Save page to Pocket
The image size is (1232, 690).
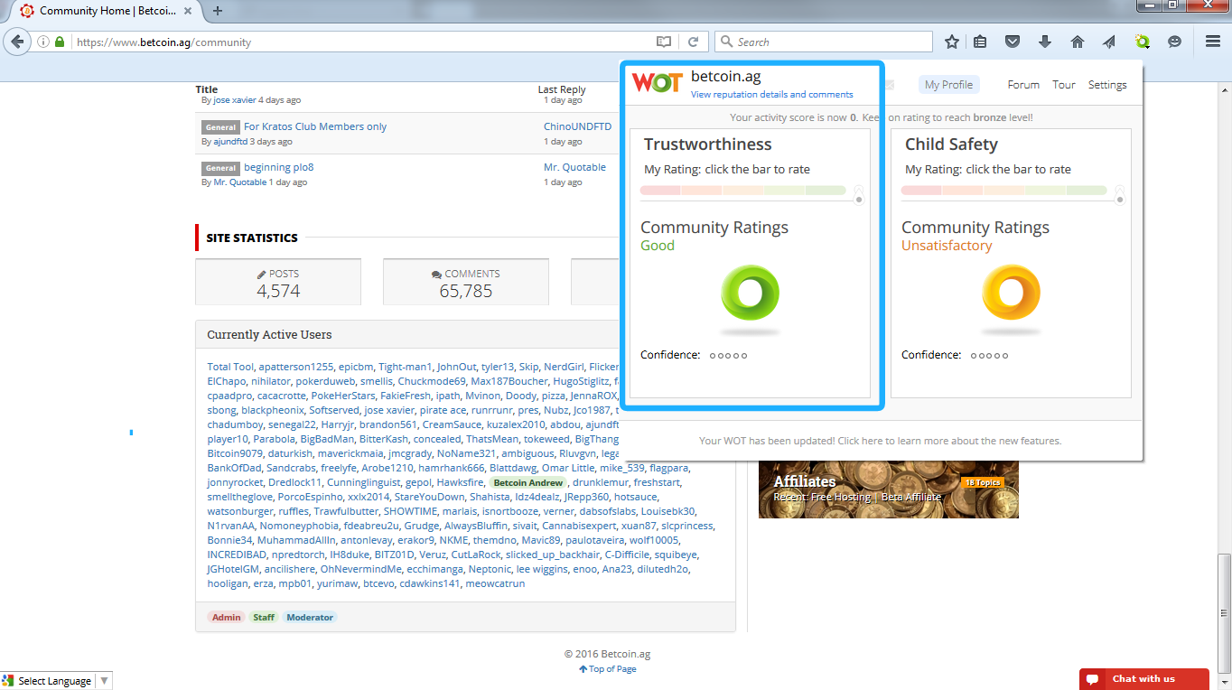coord(1013,42)
